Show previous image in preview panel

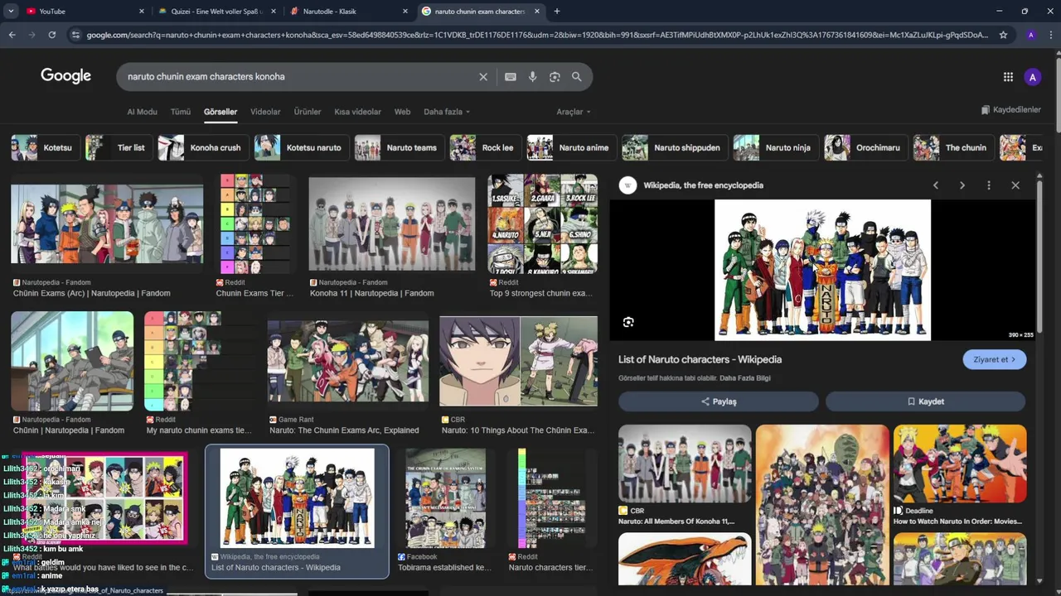pos(936,185)
